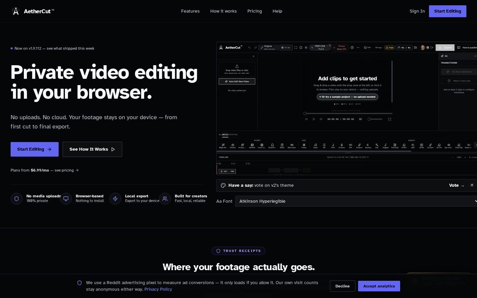Viewport: 477px width, 298px height.
Task: Click the Sign In link
Action: click(417, 11)
